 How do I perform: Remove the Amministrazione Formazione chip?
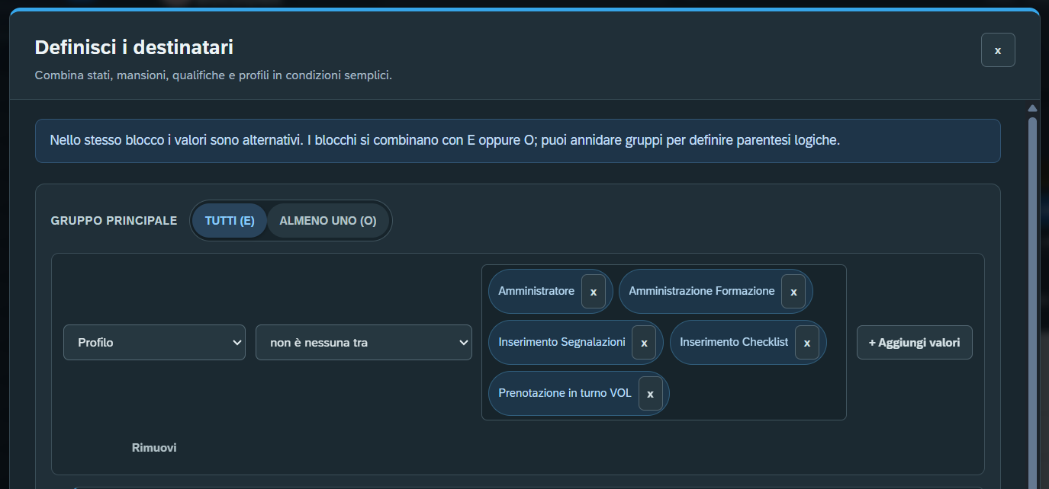[793, 292]
